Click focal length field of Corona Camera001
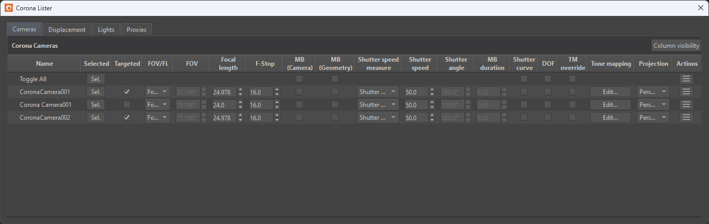 pos(224,105)
